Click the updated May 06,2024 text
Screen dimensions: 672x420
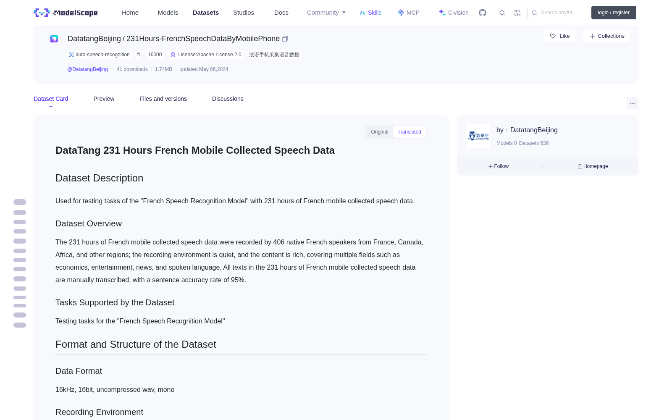(x=204, y=69)
